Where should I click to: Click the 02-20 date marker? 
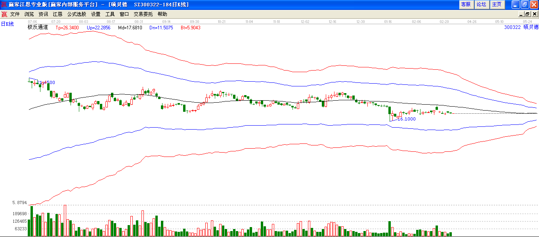(x=444, y=22)
